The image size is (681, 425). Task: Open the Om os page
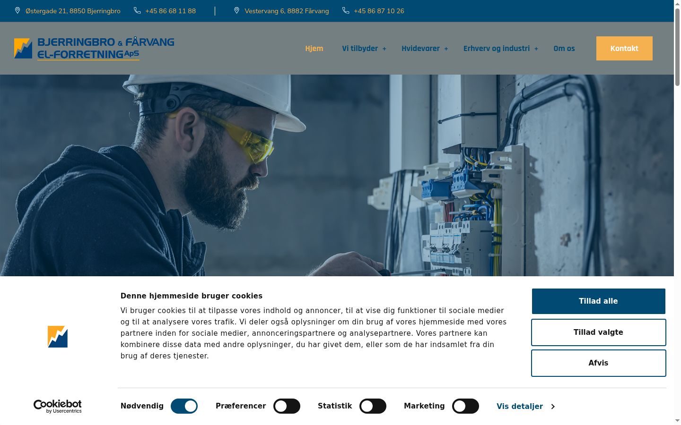(564, 48)
